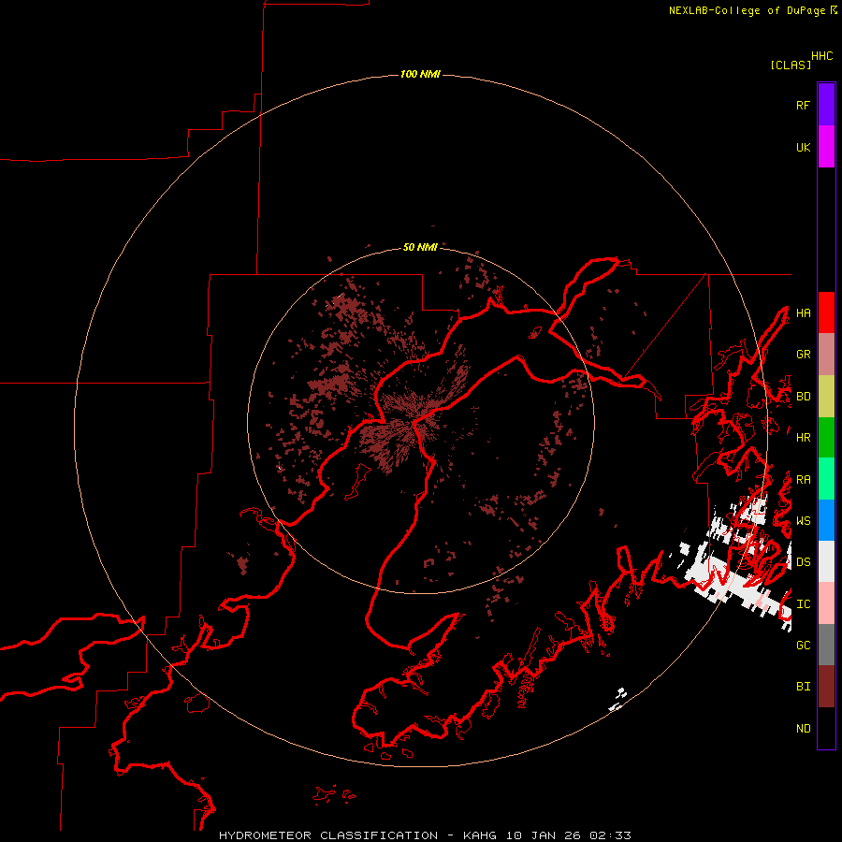Click the DS legend label

click(x=803, y=562)
